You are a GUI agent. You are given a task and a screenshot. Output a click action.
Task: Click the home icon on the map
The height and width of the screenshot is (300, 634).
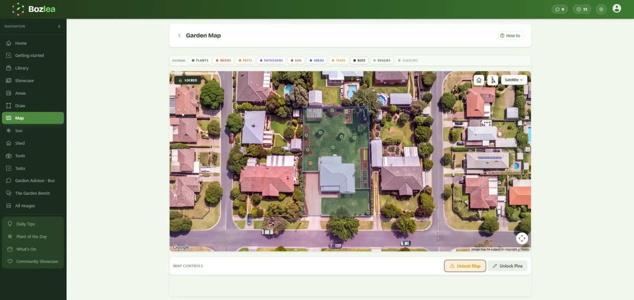(x=479, y=80)
